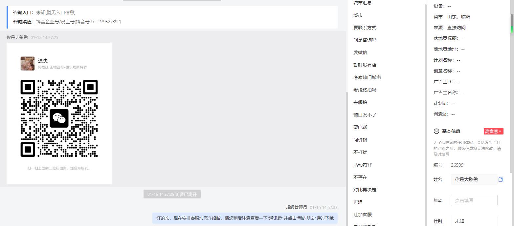The height and width of the screenshot is (226, 514).
Task: Open the WeChat QR code image
Action: tap(59, 113)
